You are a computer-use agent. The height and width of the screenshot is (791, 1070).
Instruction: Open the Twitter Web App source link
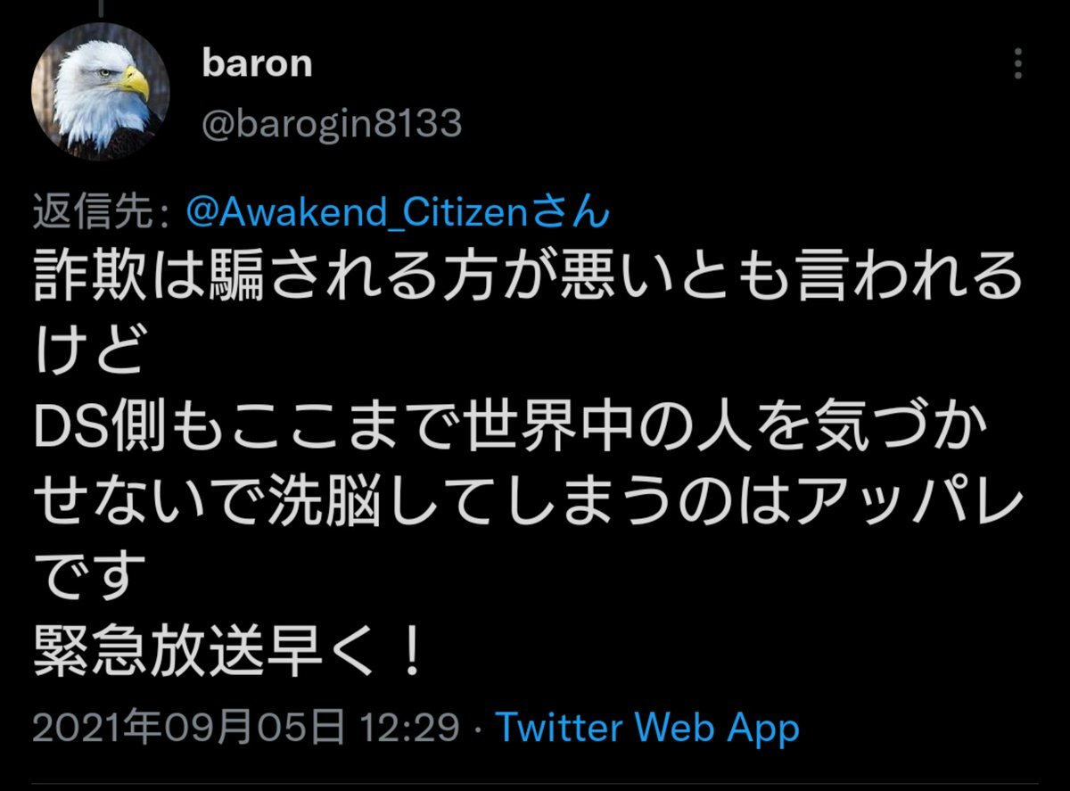tap(647, 729)
